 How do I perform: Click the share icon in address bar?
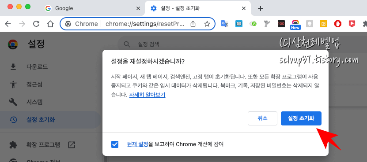tap(193, 24)
